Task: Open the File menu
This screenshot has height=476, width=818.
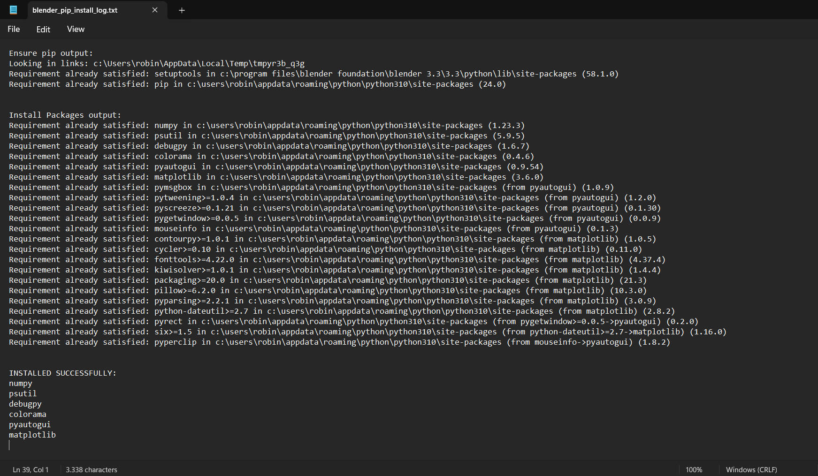Action: click(x=14, y=29)
